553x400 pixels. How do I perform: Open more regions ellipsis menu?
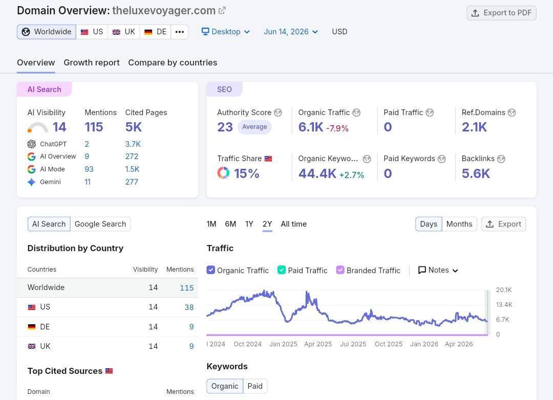coord(180,32)
